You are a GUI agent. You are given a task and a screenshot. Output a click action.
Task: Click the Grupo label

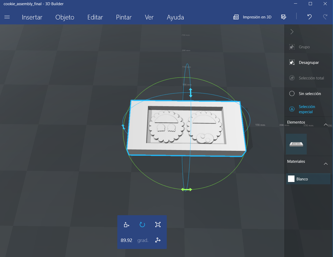click(x=304, y=47)
